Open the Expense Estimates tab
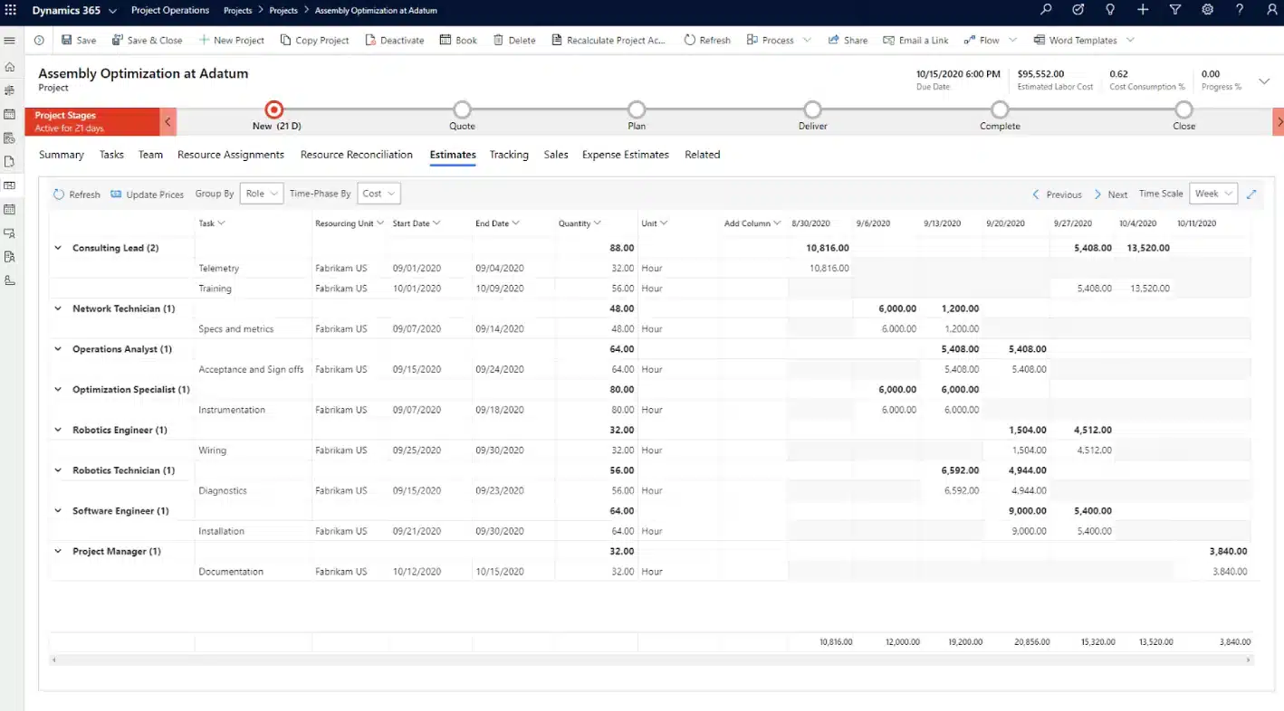This screenshot has height=711, width=1284. [626, 155]
